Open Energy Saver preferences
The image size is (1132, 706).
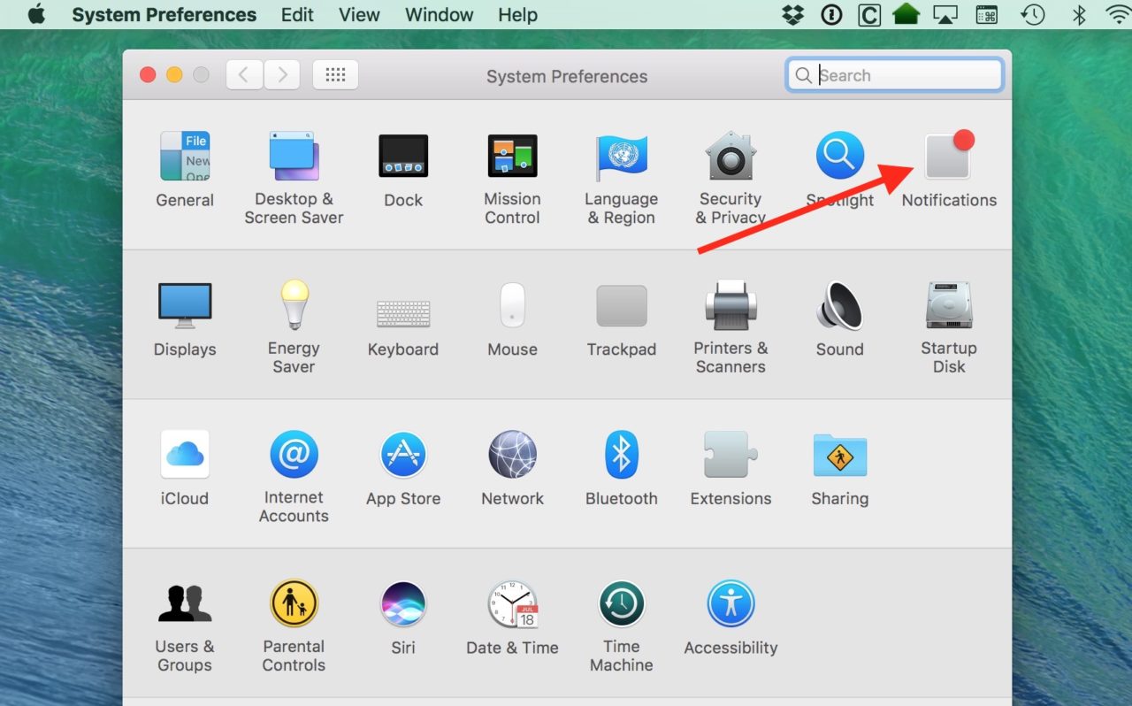294,327
